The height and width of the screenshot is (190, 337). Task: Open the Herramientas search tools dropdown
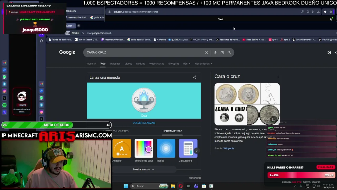pos(204,64)
